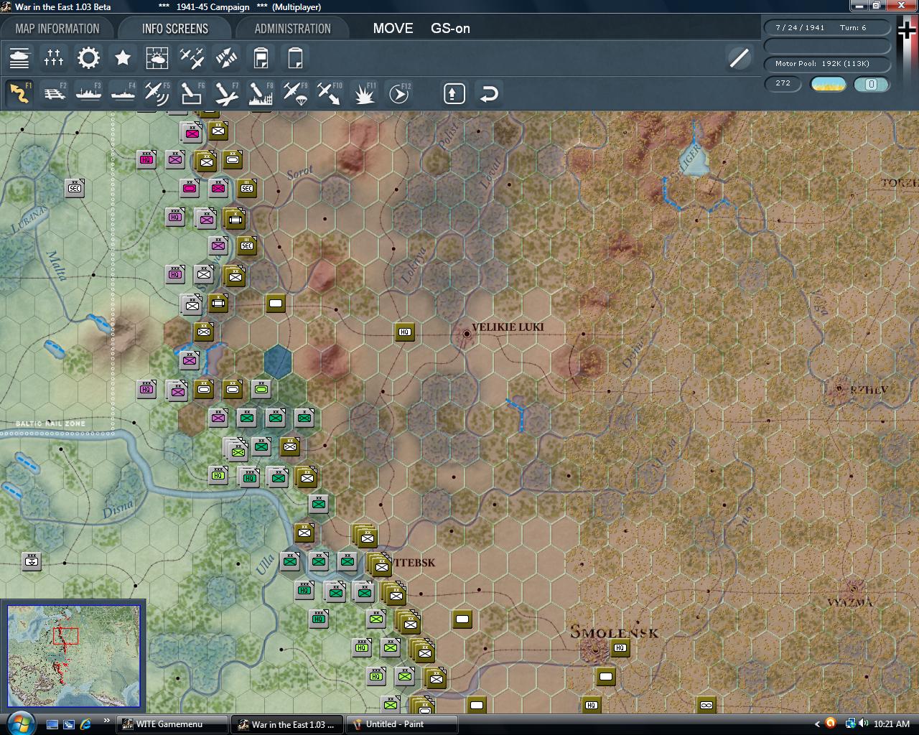919x735 pixels.
Task: Select the F1 unit movement mode
Action: click(19, 93)
